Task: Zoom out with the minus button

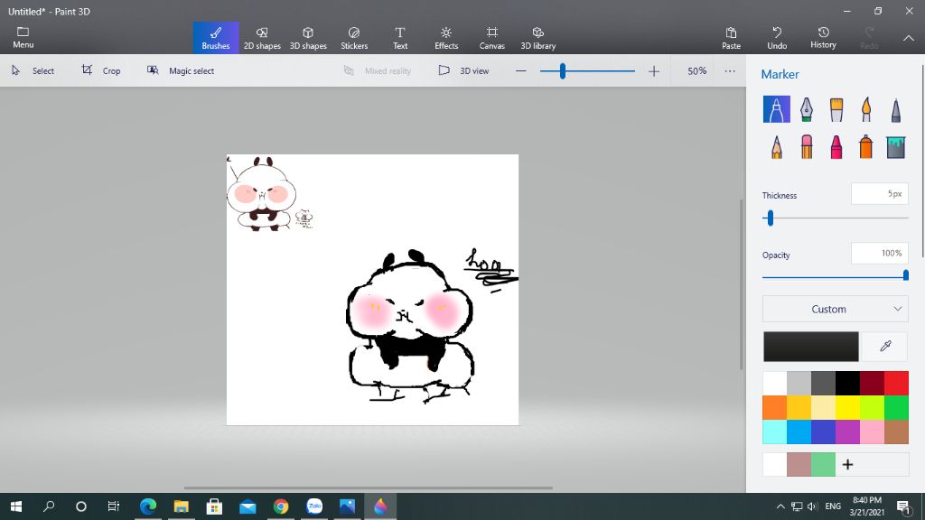Action: coord(520,71)
